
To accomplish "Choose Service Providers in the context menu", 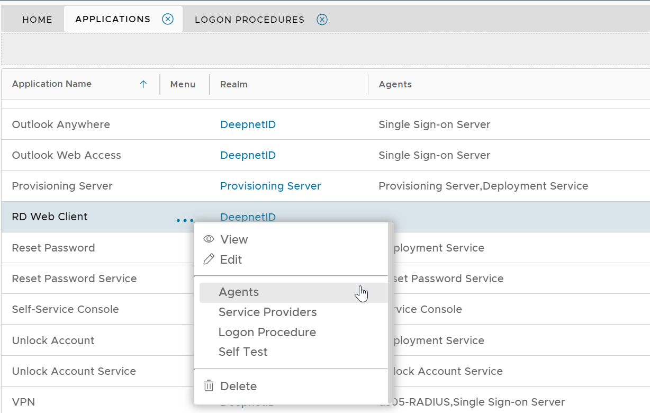I will [x=267, y=312].
